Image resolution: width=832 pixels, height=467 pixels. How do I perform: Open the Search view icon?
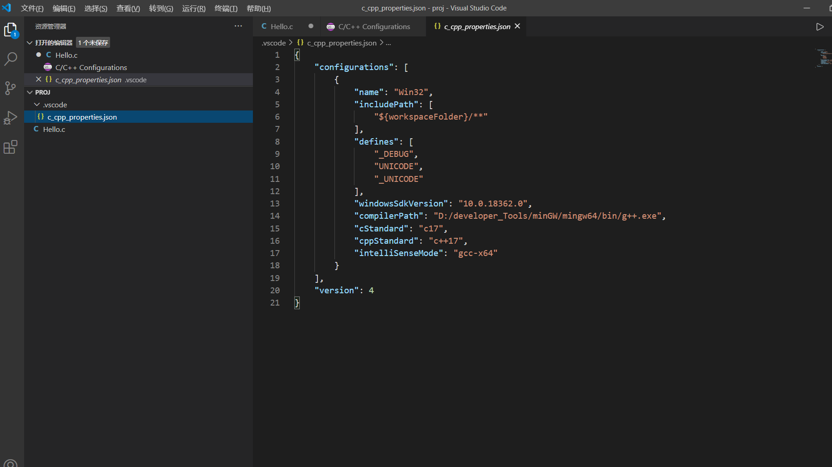10,59
